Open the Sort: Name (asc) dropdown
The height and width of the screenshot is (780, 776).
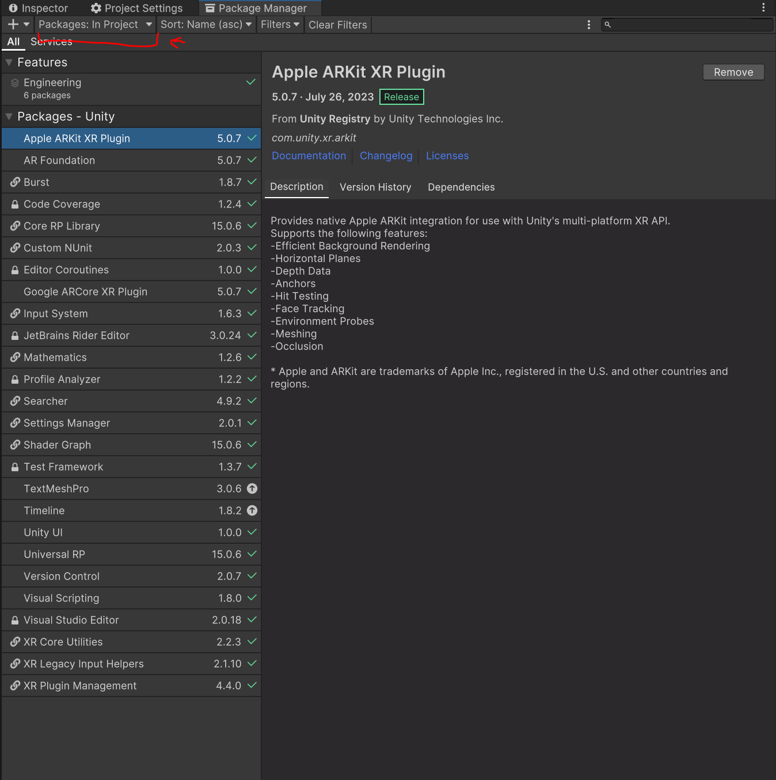[206, 24]
